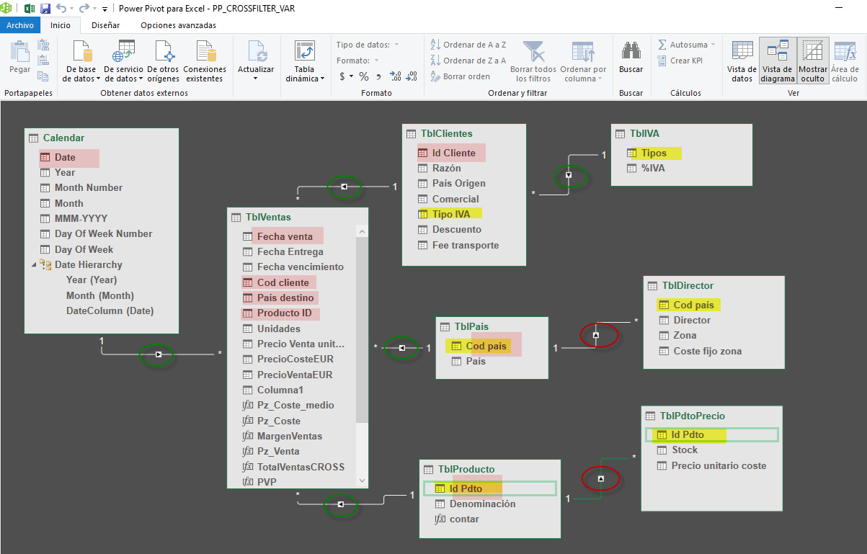Collapse the Date Hierarchy in Calendar
This screenshot has height=554, width=867.
[x=34, y=264]
